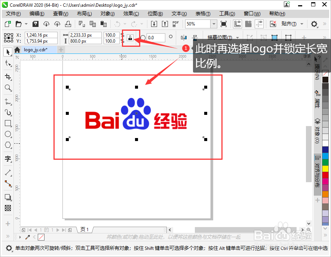The image size is (331, 257).
Task: Select the Text tool
Action: pos(8,159)
